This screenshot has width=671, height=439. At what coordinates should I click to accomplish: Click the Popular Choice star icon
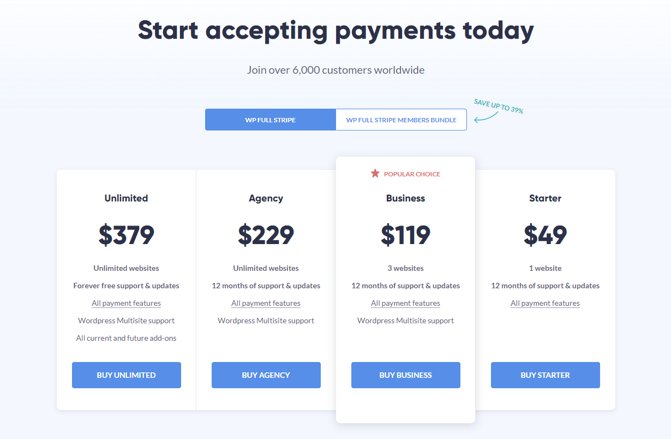click(x=375, y=174)
